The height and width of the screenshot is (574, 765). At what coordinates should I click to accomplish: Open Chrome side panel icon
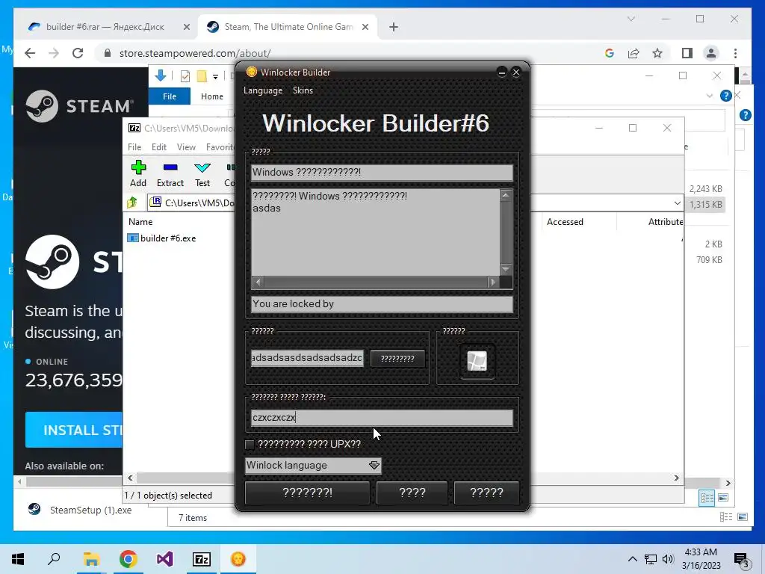tap(687, 53)
